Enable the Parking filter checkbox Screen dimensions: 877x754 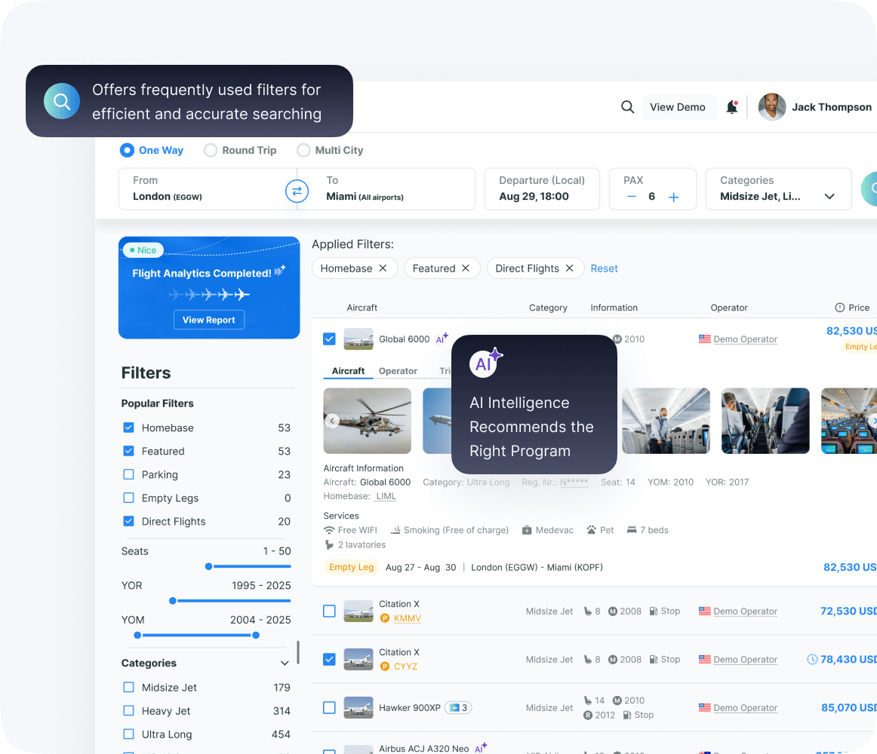(128, 474)
